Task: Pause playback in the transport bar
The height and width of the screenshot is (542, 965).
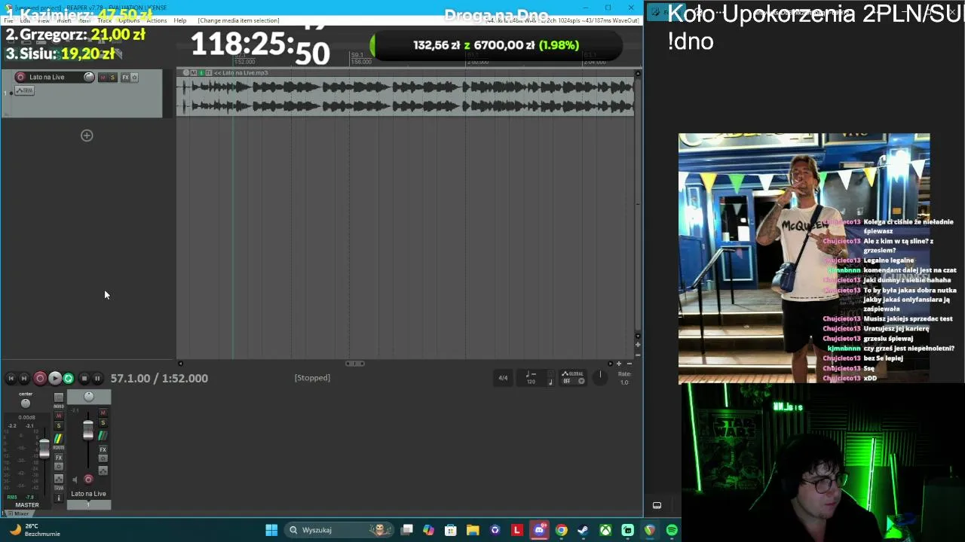Action: [x=97, y=378]
